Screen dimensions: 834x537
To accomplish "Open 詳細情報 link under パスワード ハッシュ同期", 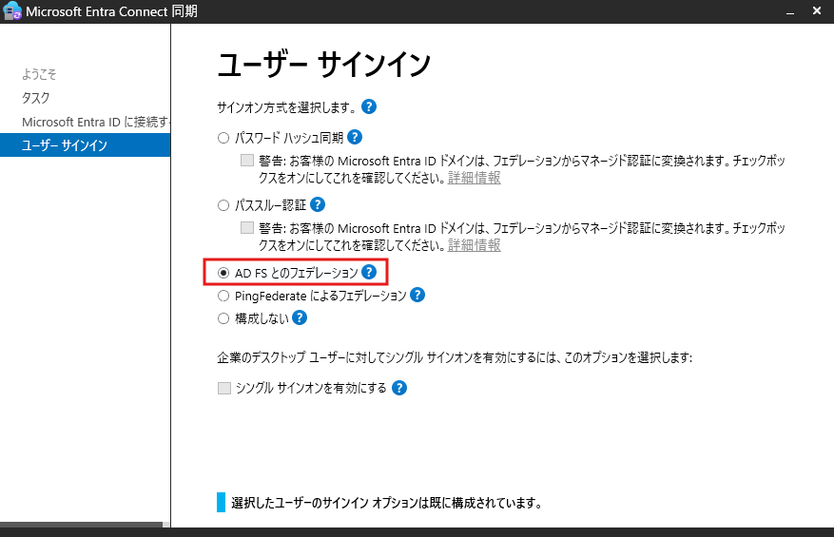I will click(x=475, y=178).
